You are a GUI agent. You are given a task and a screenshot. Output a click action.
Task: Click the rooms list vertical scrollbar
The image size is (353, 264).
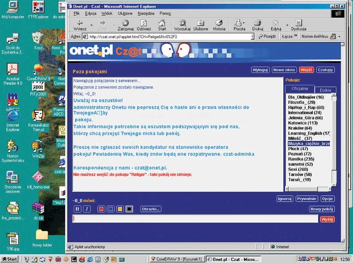point(334,140)
